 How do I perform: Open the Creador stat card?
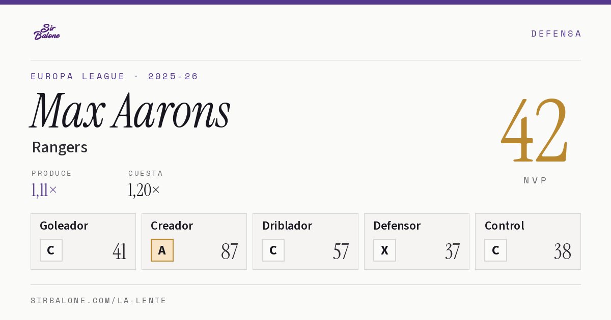pos(194,241)
